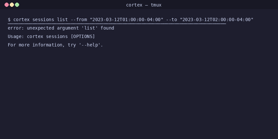Click the green maximize window button
This screenshot has width=278, height=139.
[x=17, y=5]
